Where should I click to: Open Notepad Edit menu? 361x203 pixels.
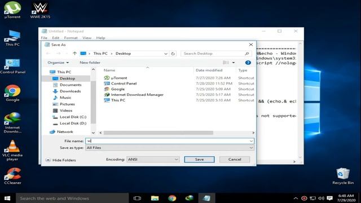55,38
